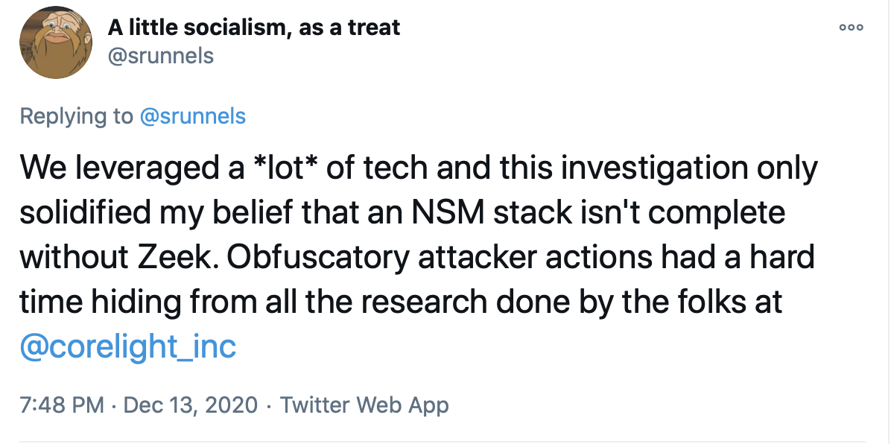Click @srunnels in the Replying to line
The image size is (891, 444).
(x=192, y=116)
